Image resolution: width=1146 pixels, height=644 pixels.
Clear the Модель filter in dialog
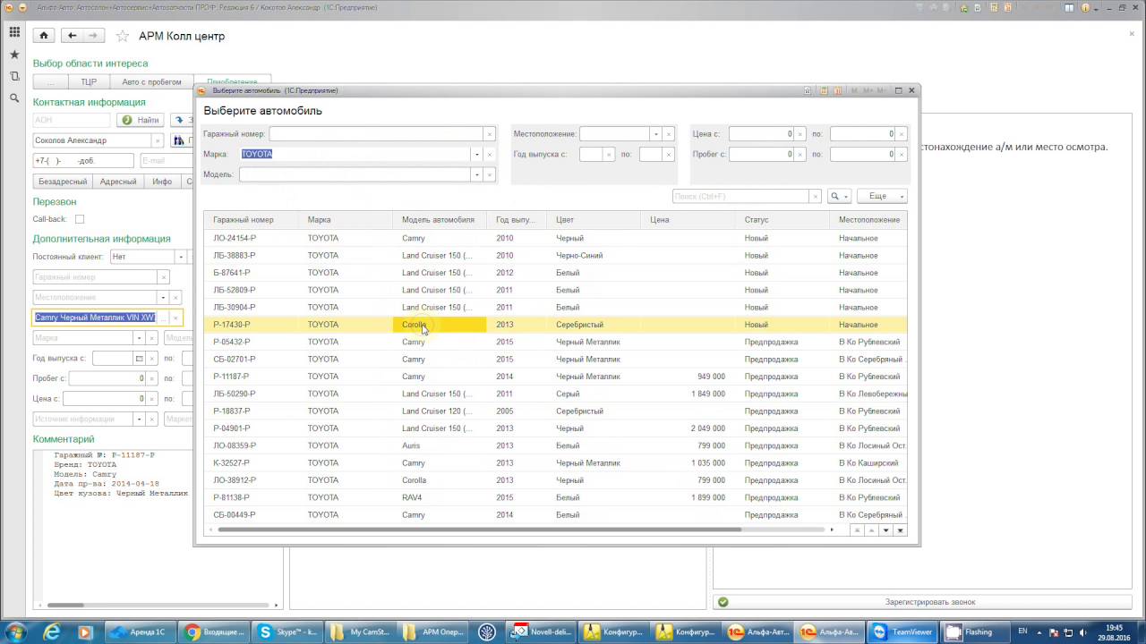click(489, 174)
